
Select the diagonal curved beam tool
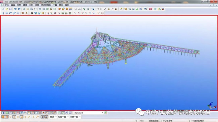pyautogui.click(x=14, y=13)
